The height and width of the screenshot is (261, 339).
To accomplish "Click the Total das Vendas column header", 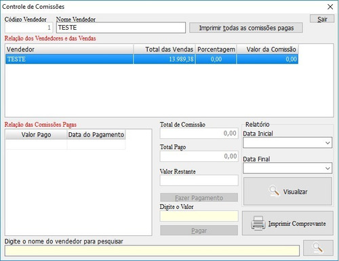I will click(164, 49).
